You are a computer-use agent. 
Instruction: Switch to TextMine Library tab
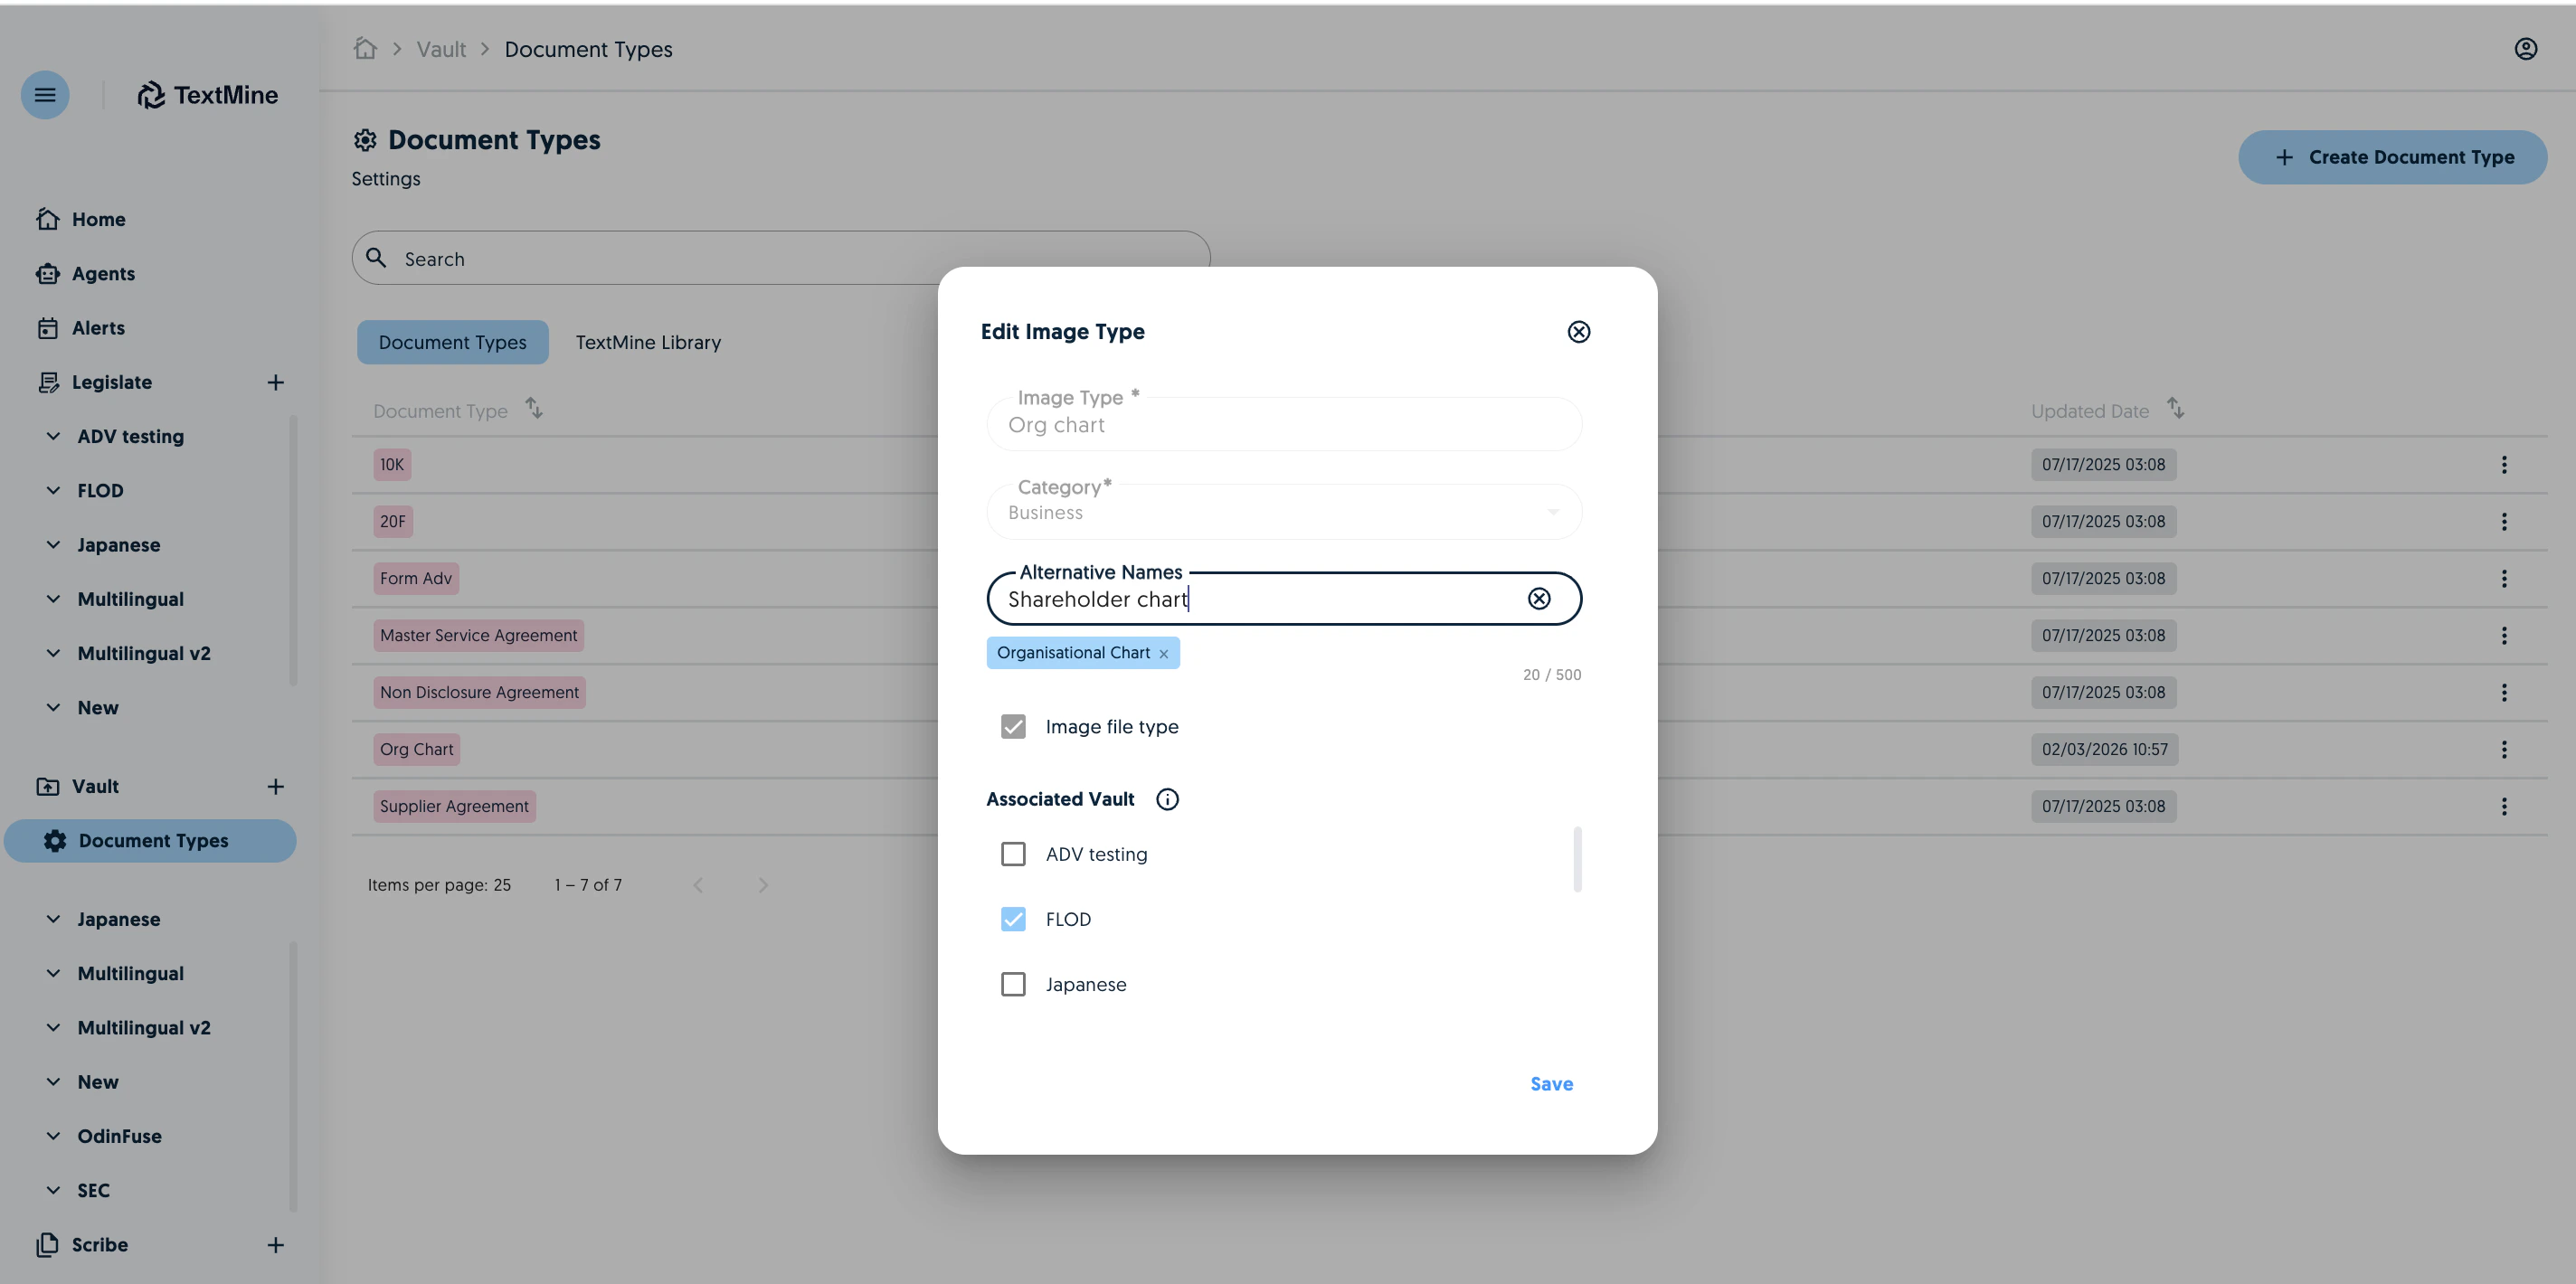648,342
